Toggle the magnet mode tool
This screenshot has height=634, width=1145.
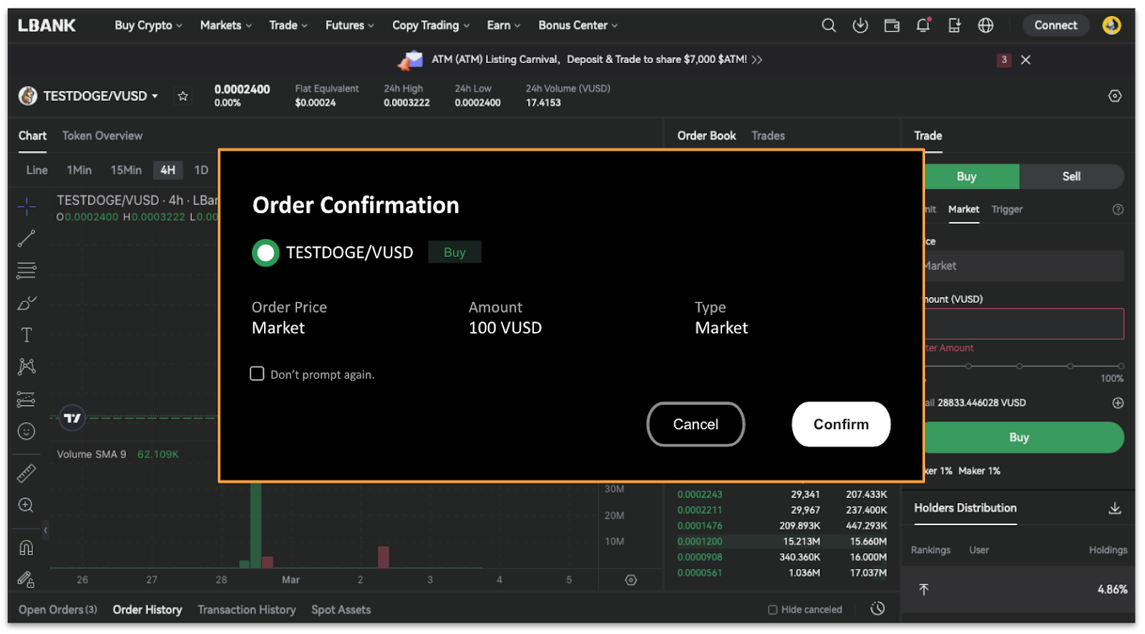[26, 548]
